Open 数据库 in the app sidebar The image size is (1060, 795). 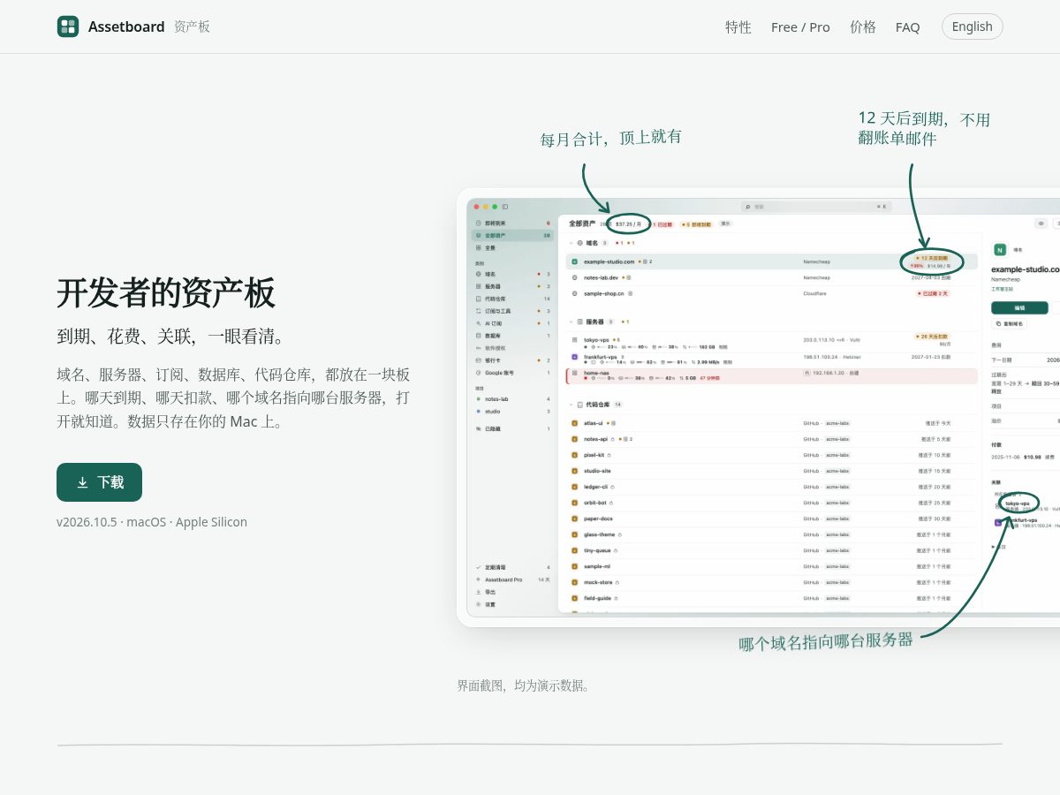(x=512, y=336)
